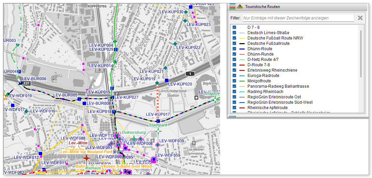The width and height of the screenshot is (372, 178).
Task: Uncheck the Deutsch Limes-Straße route
Action: point(235,32)
